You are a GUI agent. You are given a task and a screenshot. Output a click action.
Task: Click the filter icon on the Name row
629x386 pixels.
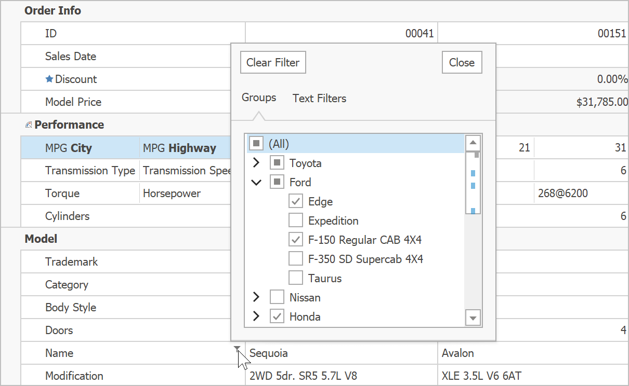click(x=237, y=348)
